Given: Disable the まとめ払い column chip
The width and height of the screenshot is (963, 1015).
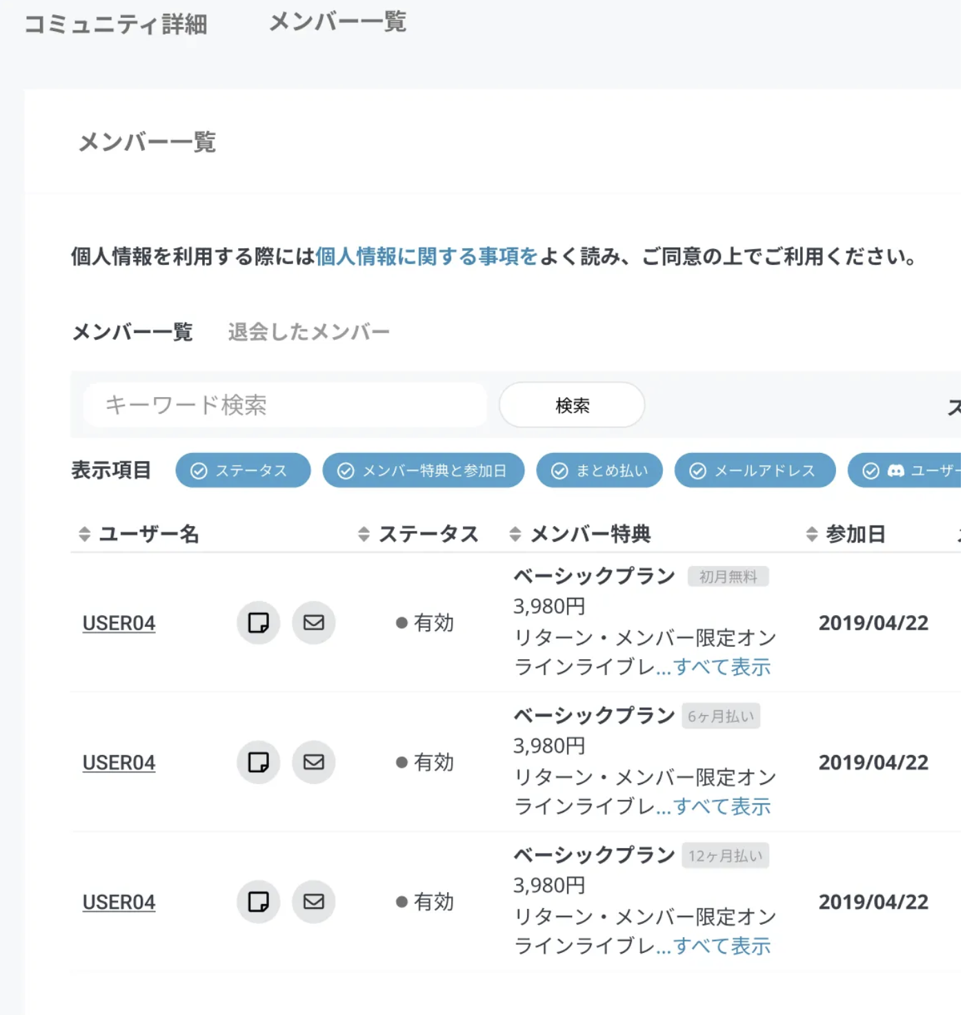Looking at the screenshot, I should click(x=599, y=470).
